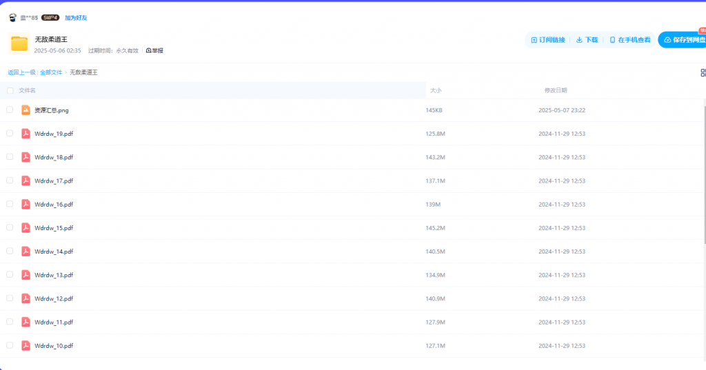Check the box for Wdrdw_17.pdf
The width and height of the screenshot is (706, 370).
pos(10,180)
